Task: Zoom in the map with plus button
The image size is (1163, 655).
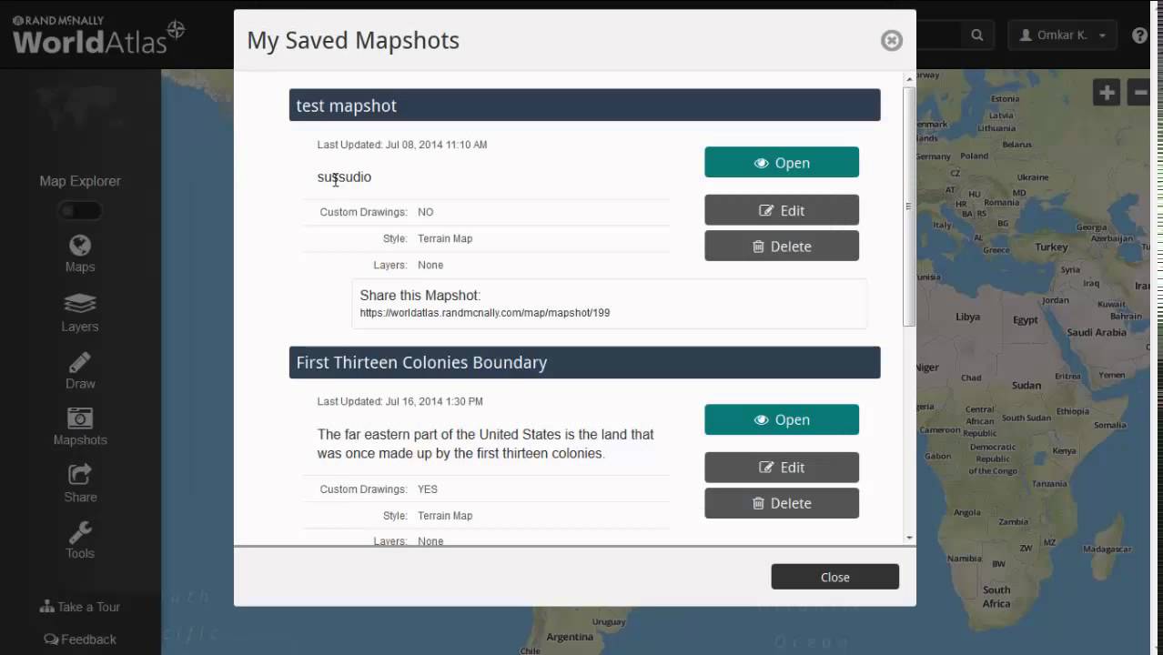Action: tap(1107, 92)
